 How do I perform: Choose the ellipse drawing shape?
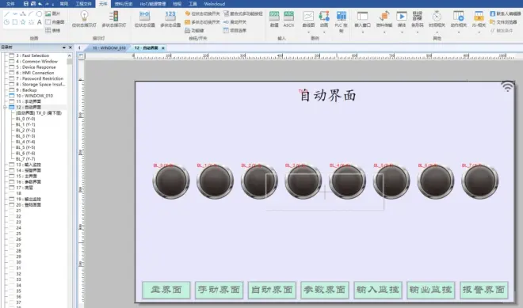(x=39, y=13)
